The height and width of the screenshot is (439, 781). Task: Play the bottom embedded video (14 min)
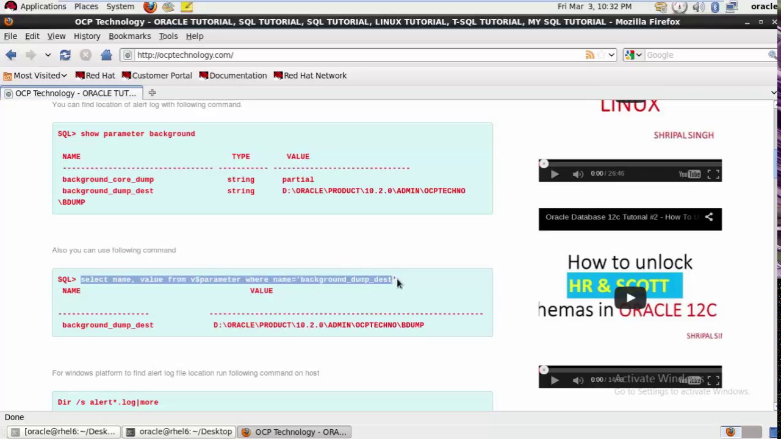(555, 380)
